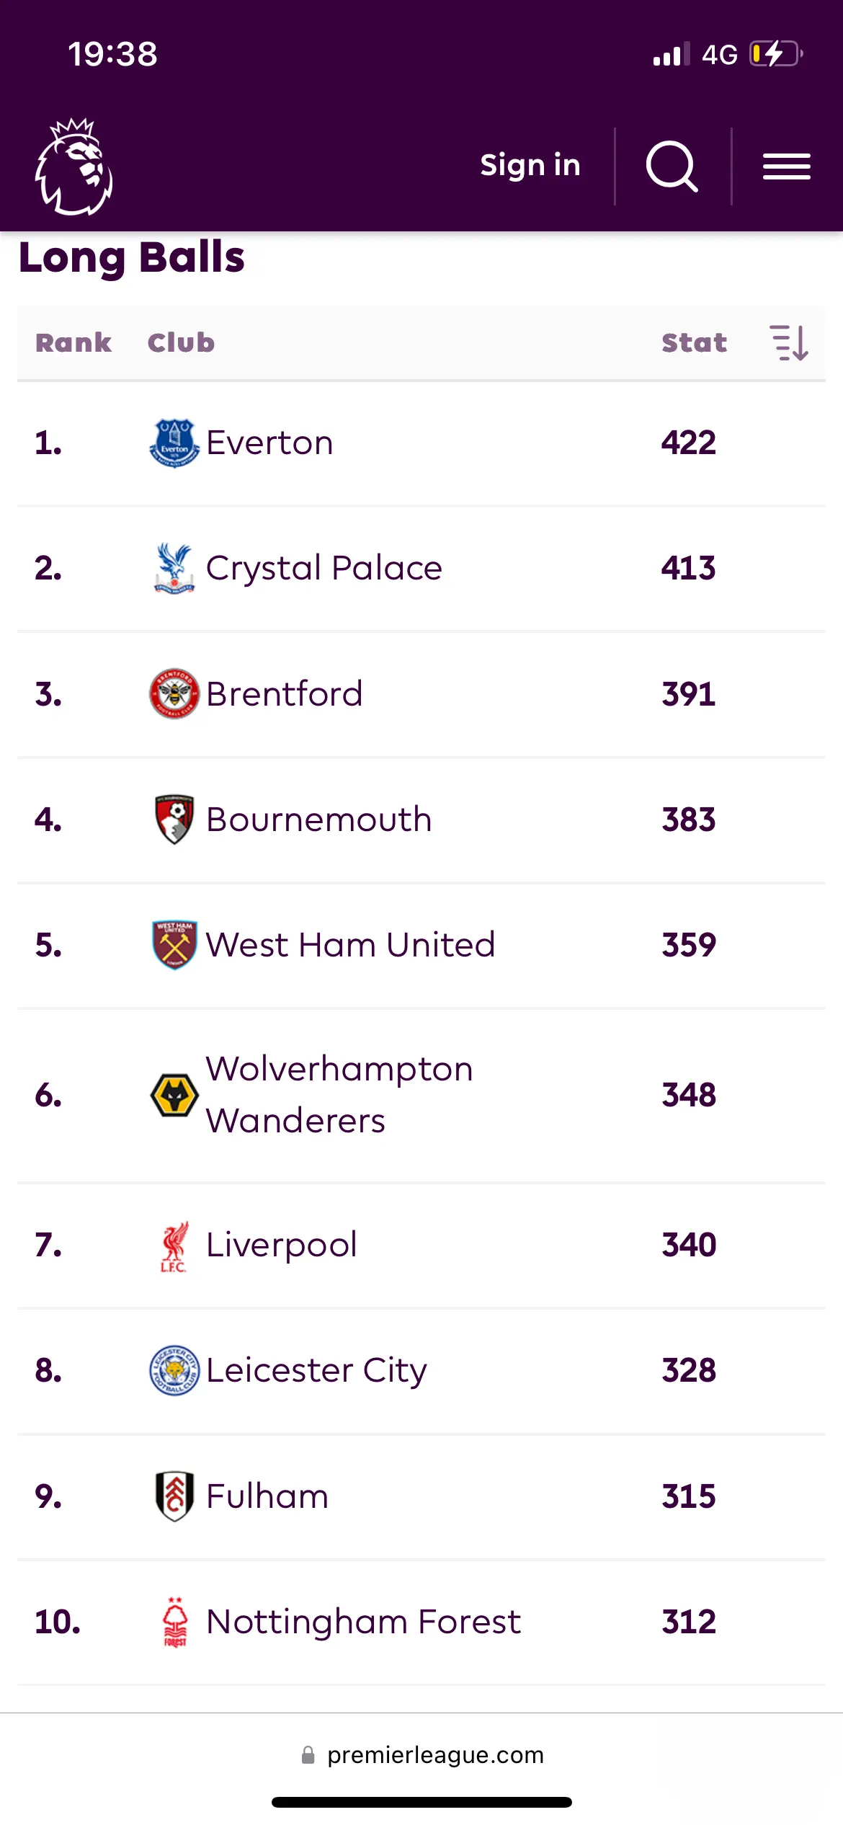Click the Everton club crest
This screenshot has height=1825, width=843.
(x=174, y=443)
